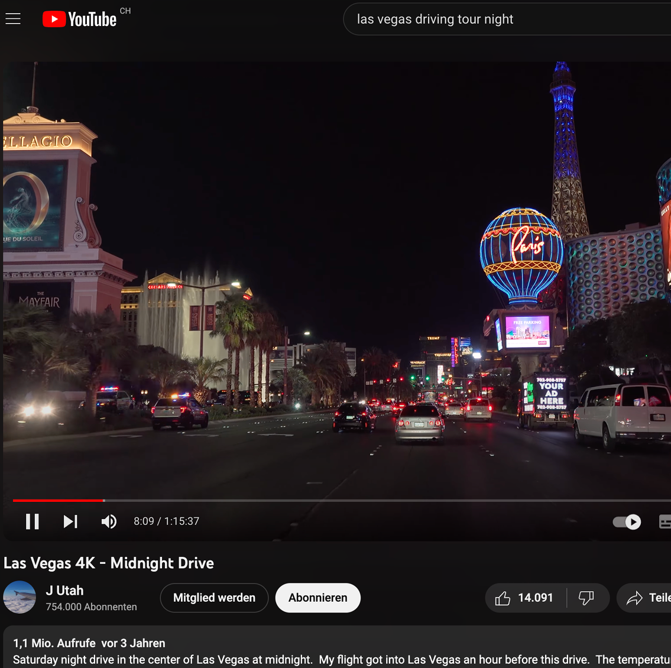Screen dimensions: 671x668
Task: Skip to the next video
Action: click(x=70, y=521)
